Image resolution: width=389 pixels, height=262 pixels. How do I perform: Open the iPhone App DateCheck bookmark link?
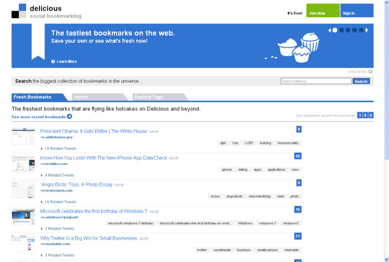(x=104, y=158)
